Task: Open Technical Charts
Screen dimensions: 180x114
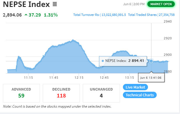Action: (x=140, y=95)
